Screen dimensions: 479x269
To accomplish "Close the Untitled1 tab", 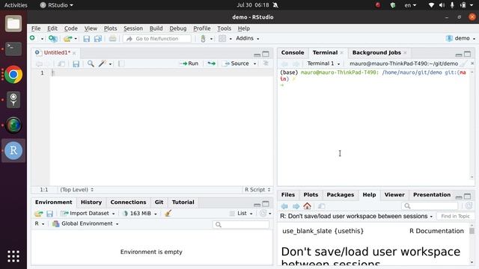I will coord(74,53).
